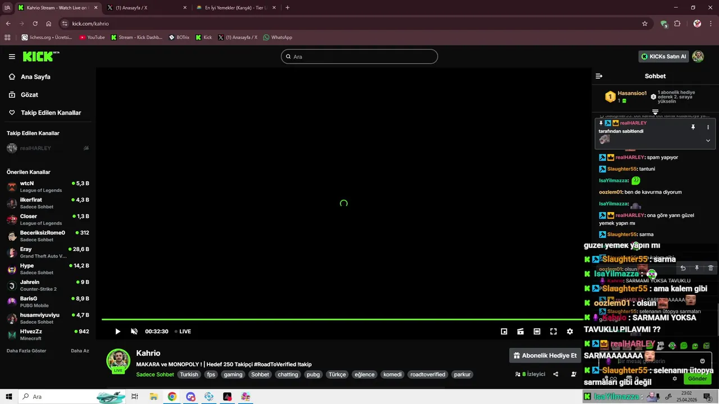Open BeceriksizRome0 recommended channel

(48, 236)
